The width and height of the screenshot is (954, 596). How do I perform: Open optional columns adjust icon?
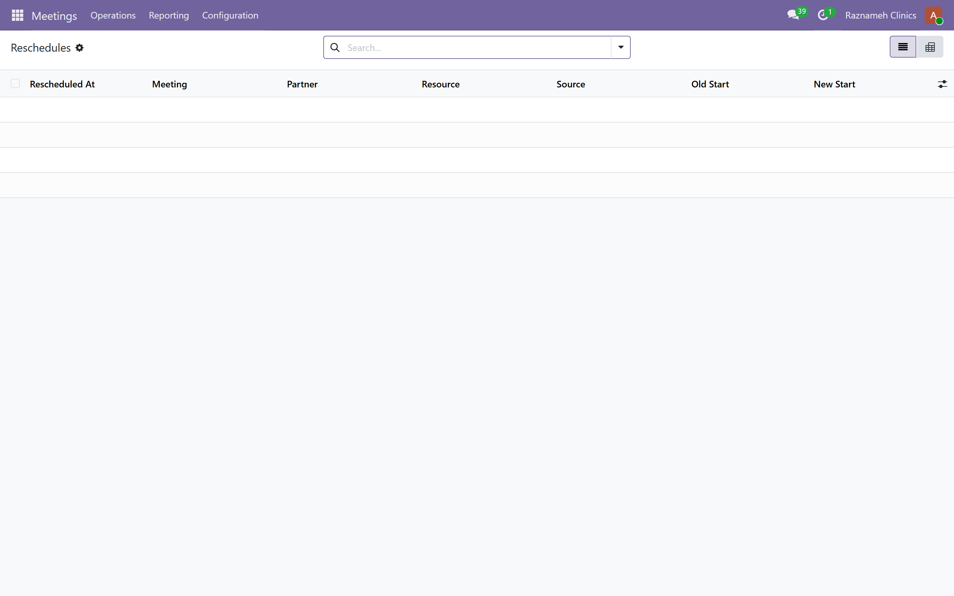click(942, 84)
